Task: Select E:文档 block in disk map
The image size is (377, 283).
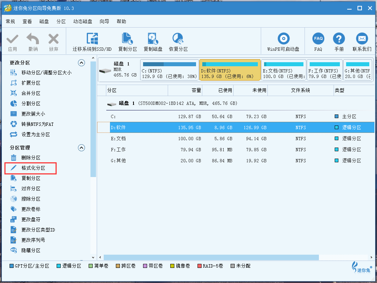Action: point(284,70)
